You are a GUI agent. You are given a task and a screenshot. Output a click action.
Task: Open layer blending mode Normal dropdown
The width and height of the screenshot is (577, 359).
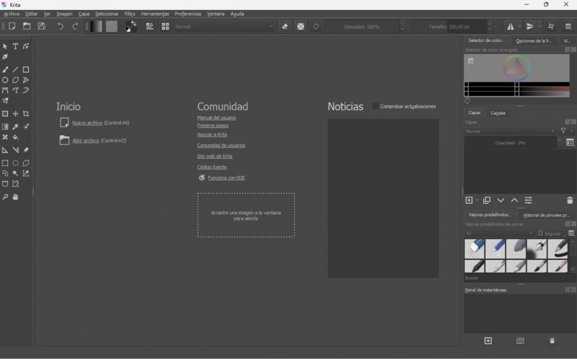click(x=511, y=131)
